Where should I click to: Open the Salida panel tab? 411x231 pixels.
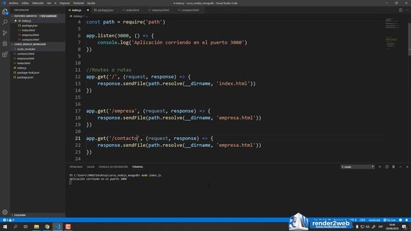[91, 167]
